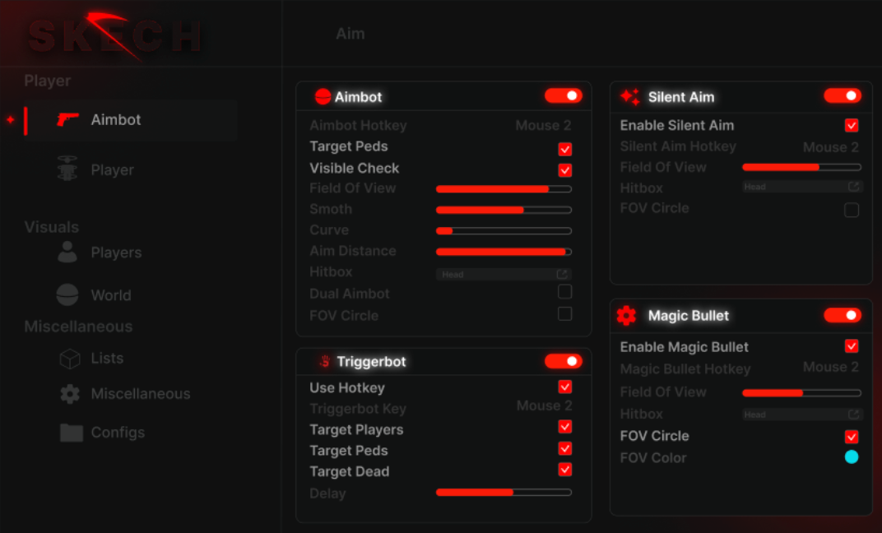
Task: Uncheck Target Dead under Triggerbot
Action: click(565, 470)
